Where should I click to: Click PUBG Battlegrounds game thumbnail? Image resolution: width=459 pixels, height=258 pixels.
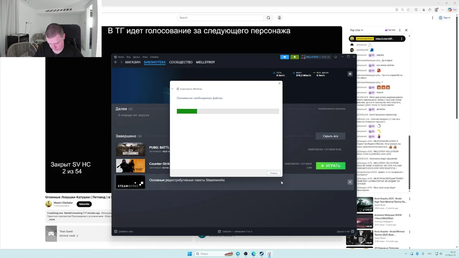(131, 149)
